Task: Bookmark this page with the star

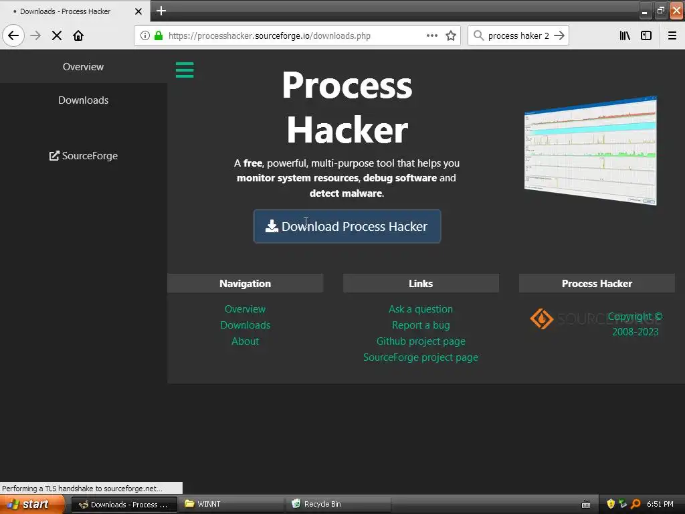Action: (451, 35)
